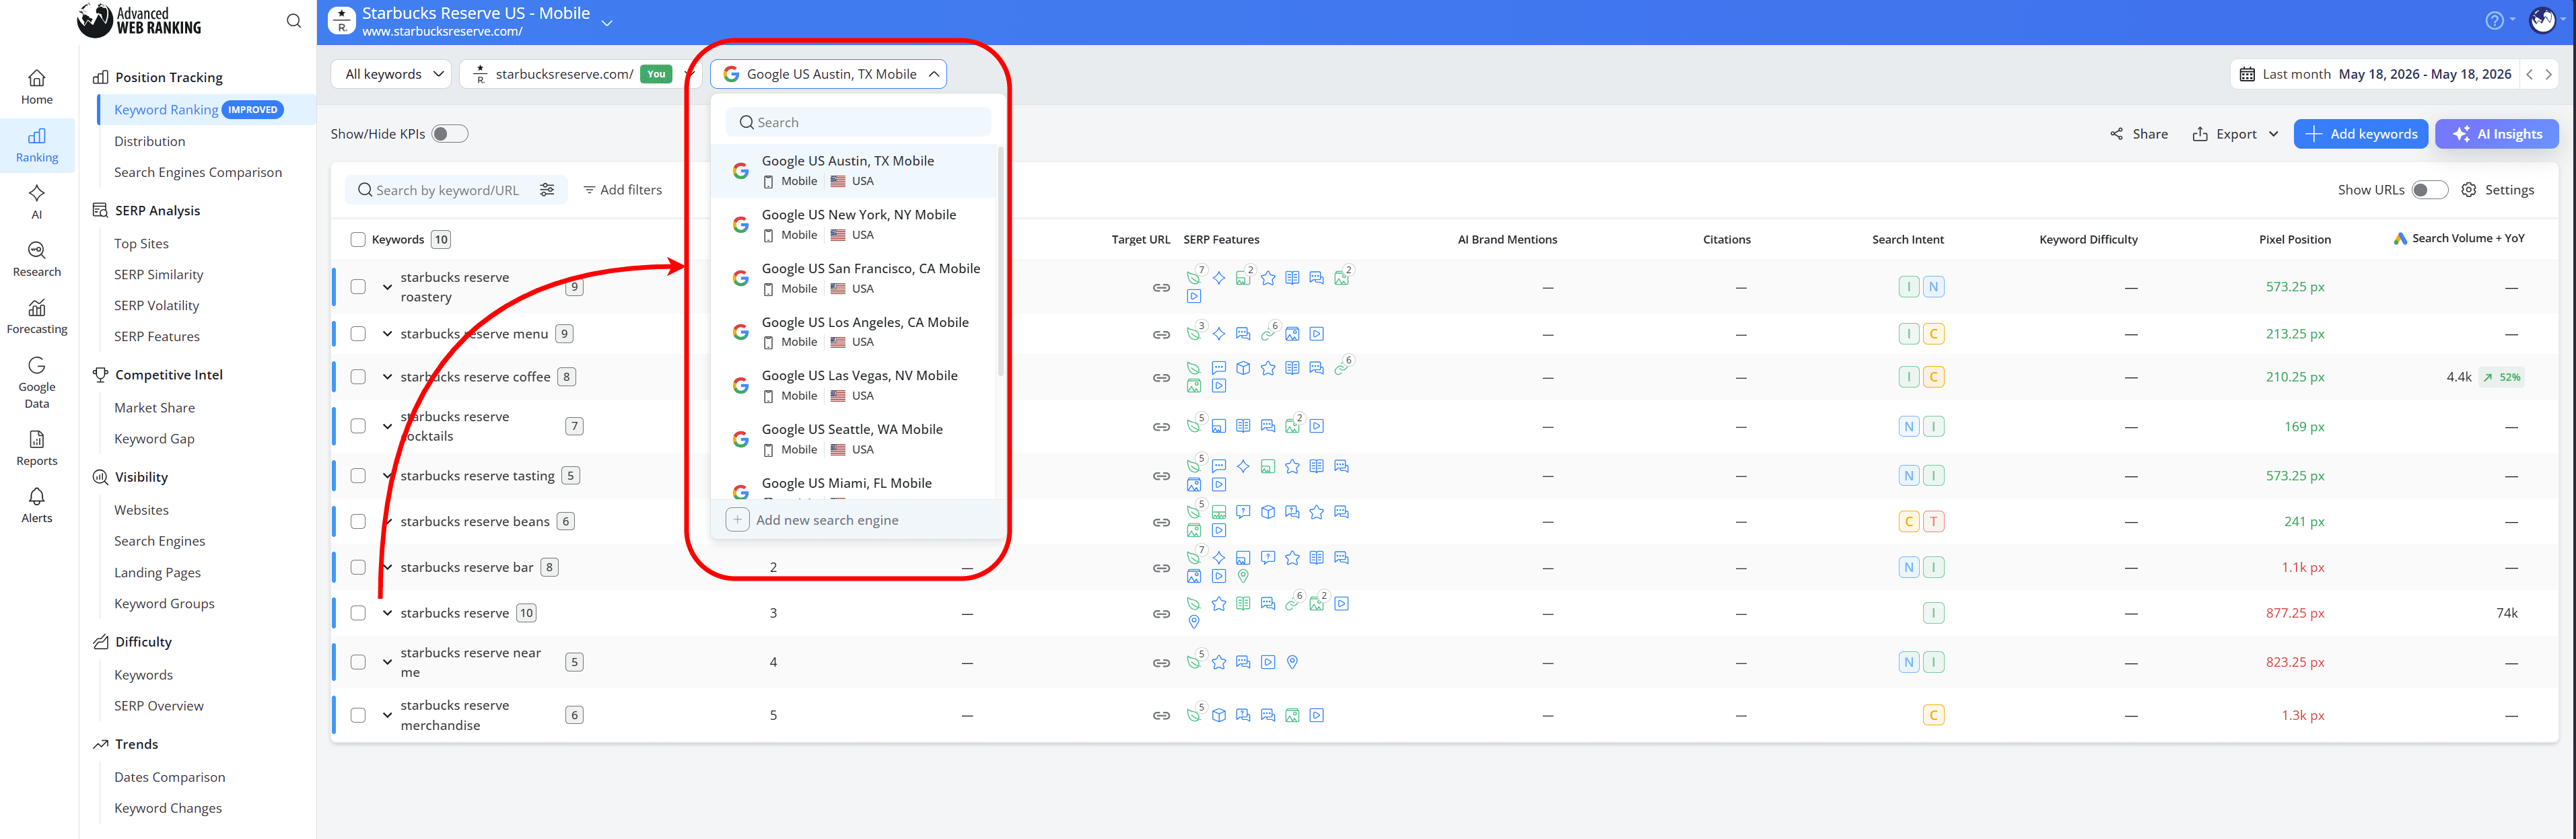Open advanced search filter sliders icon
Image resolution: width=2576 pixels, height=839 pixels.
[547, 190]
